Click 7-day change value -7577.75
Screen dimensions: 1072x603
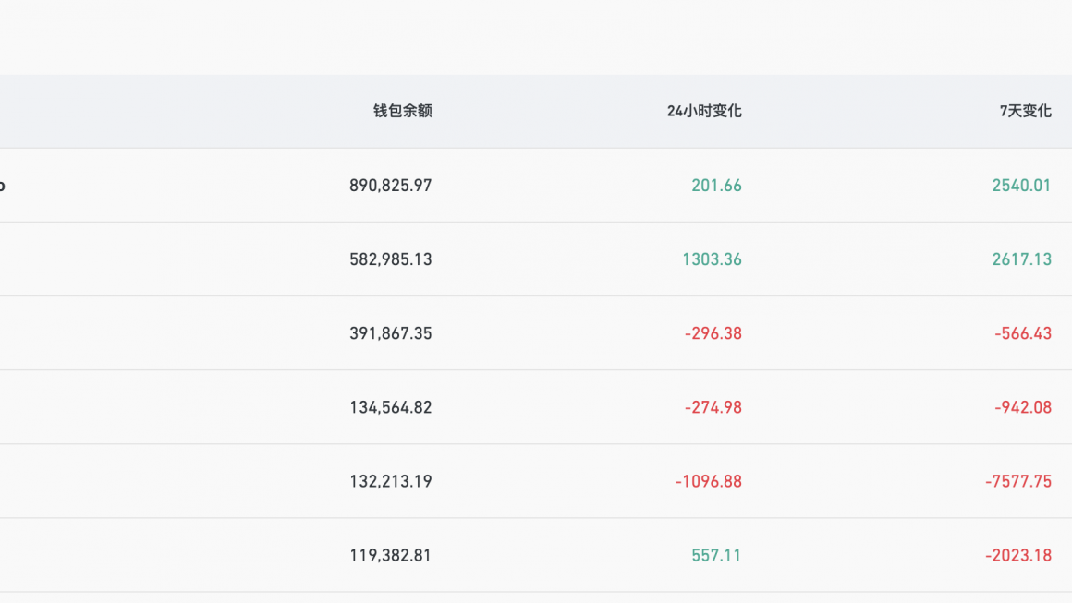[1018, 481]
